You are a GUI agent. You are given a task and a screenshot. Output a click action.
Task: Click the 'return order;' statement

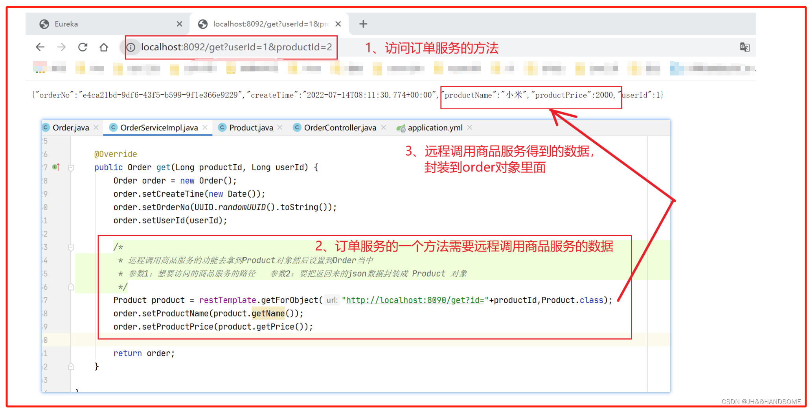144,353
